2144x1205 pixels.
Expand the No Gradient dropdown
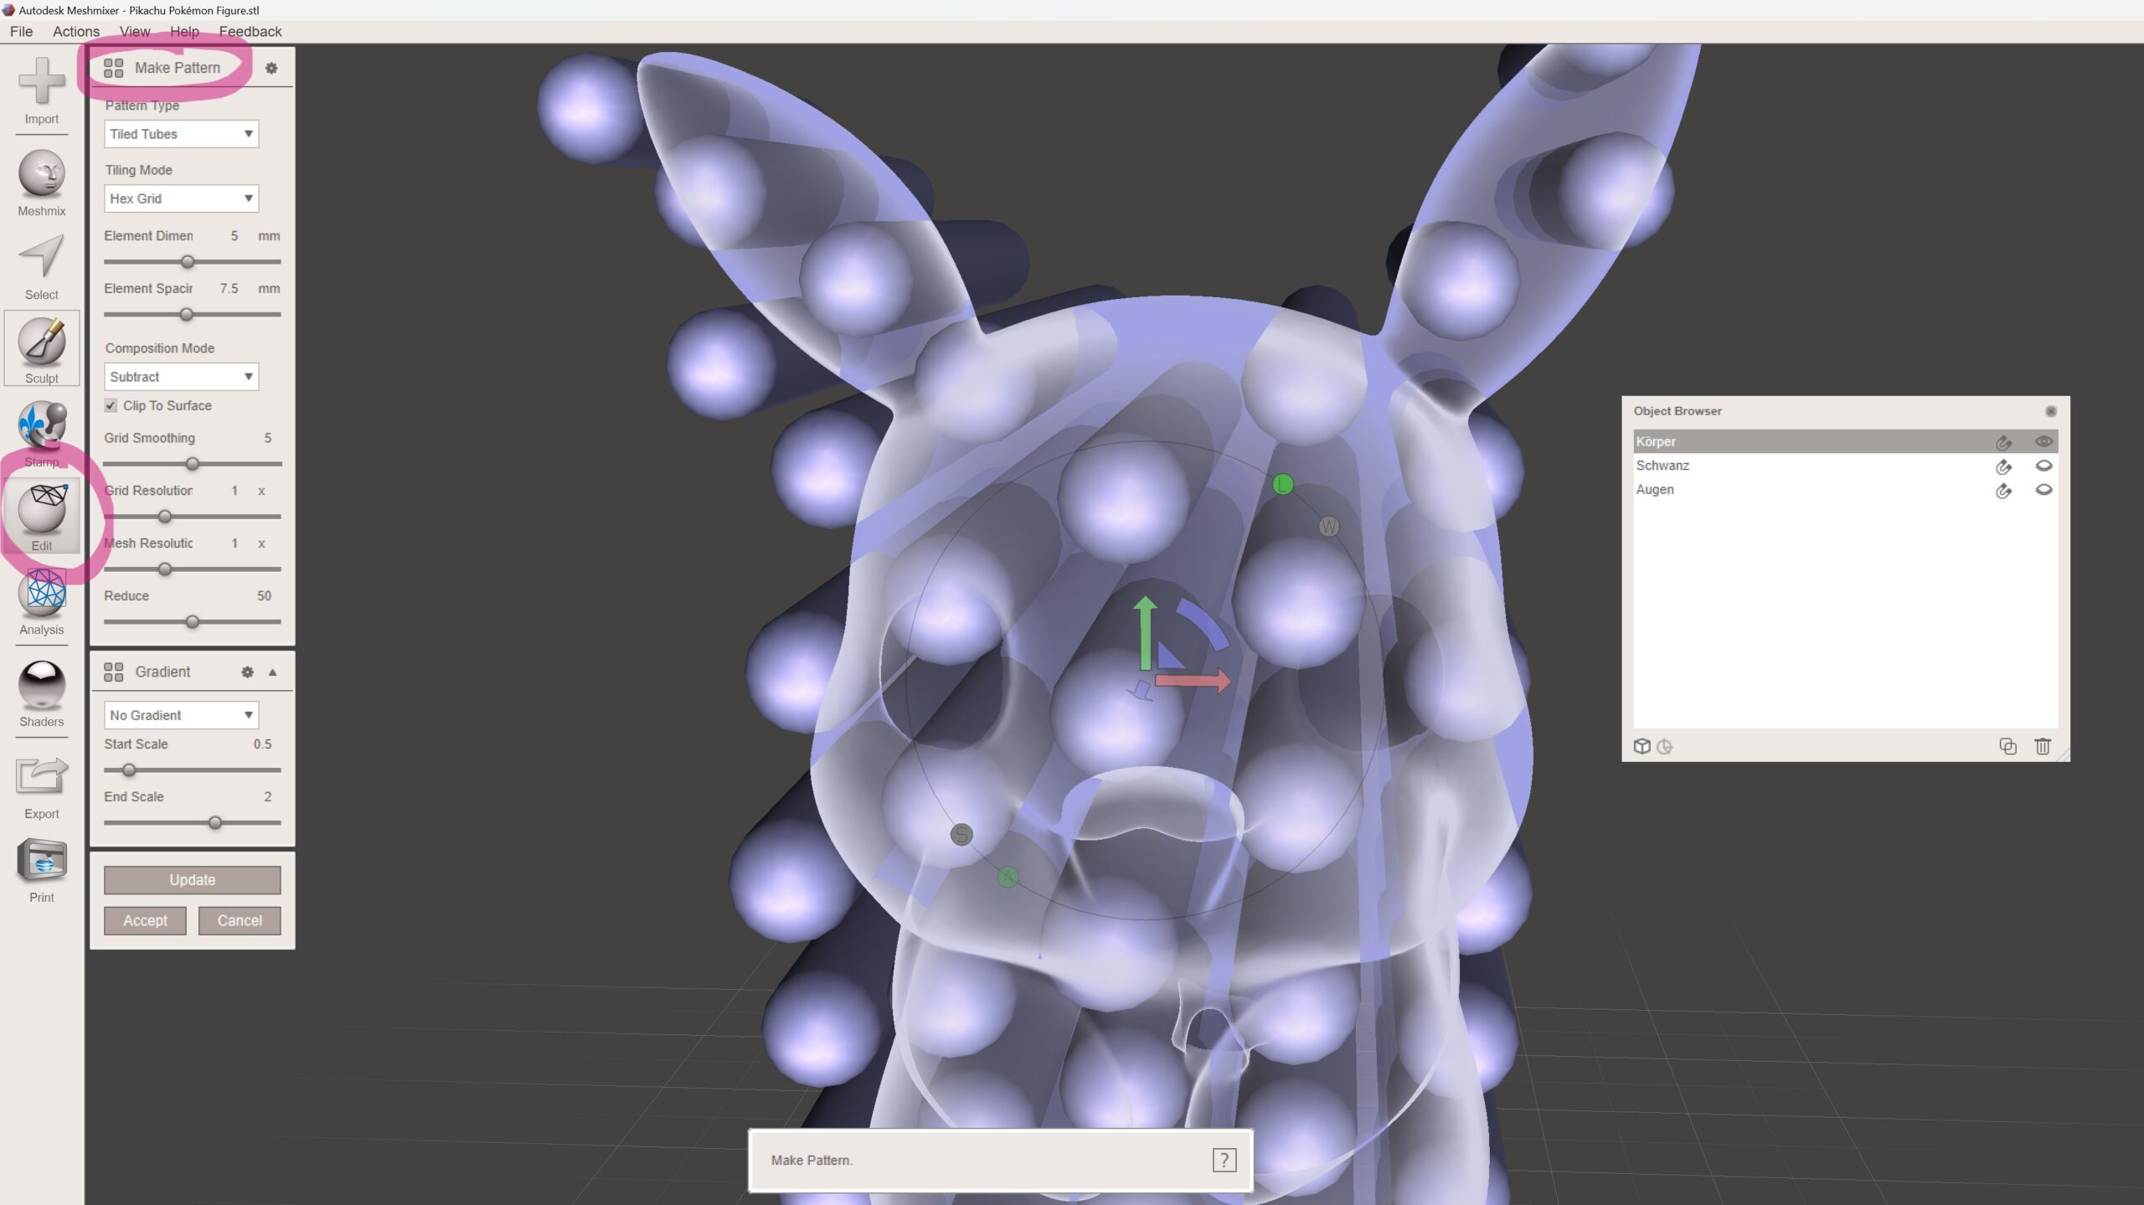[x=181, y=715]
